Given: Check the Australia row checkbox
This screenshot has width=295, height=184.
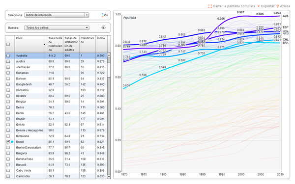Looking at the screenshot, I should click(8, 55).
